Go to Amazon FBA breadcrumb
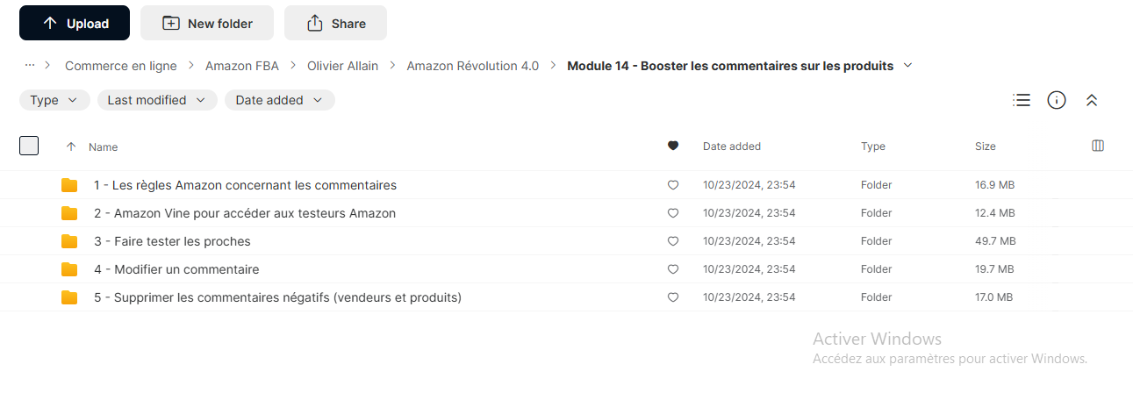The width and height of the screenshot is (1133, 393). pos(242,66)
